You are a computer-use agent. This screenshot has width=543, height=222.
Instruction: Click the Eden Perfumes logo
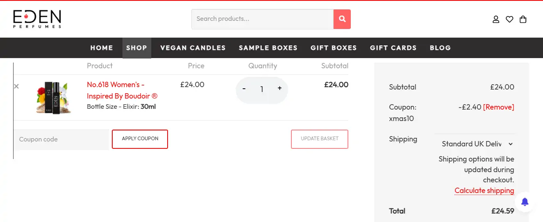pyautogui.click(x=37, y=19)
